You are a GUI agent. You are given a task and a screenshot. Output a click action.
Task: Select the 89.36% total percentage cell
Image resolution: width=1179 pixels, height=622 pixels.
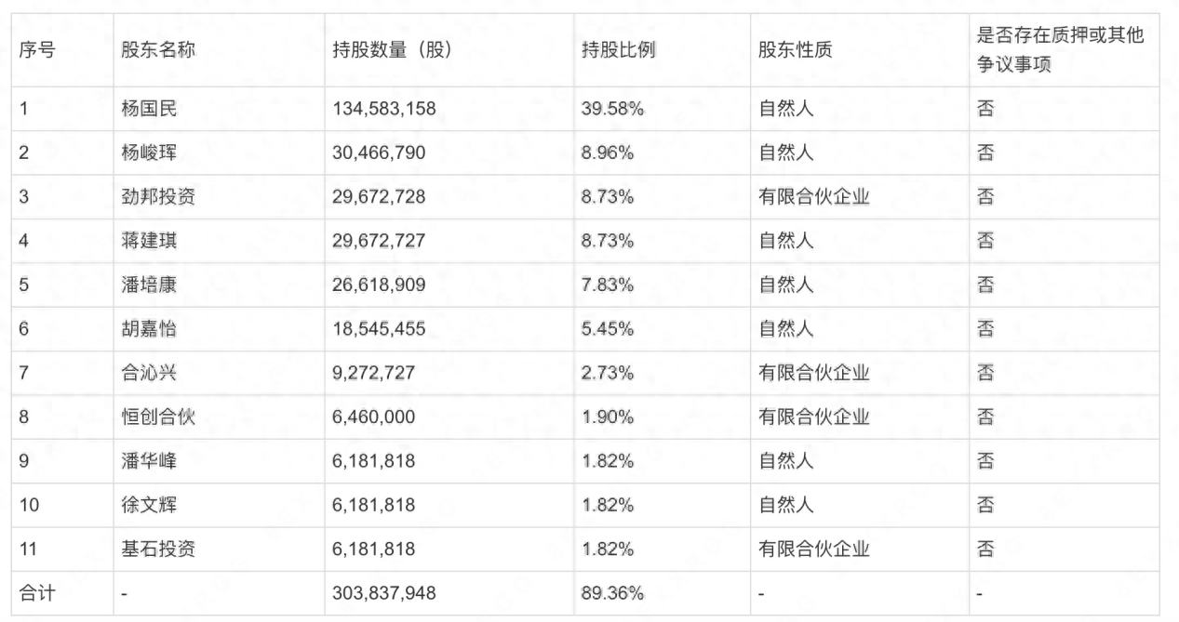click(612, 593)
